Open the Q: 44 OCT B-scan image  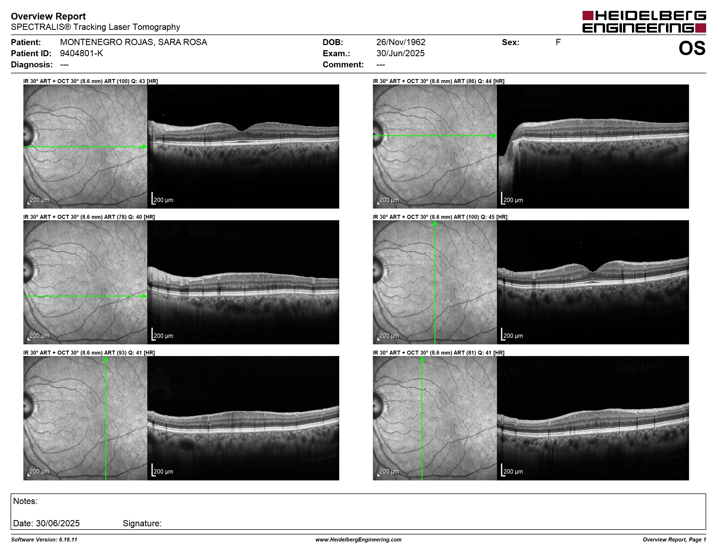593,146
